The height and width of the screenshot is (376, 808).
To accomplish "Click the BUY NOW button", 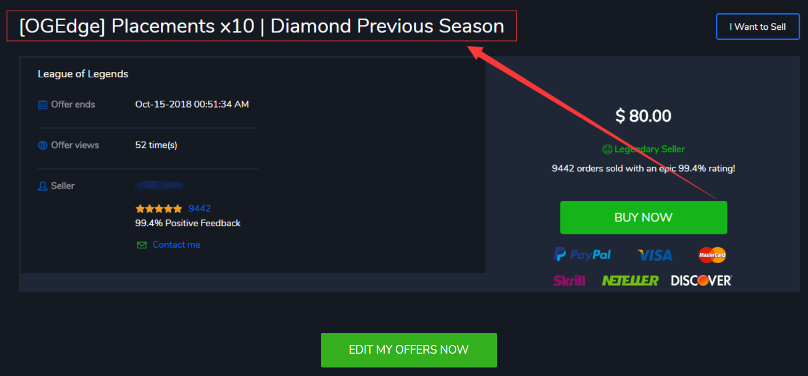I will (x=643, y=217).
